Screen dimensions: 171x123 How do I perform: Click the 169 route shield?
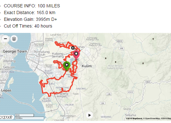(x=121, y=48)
